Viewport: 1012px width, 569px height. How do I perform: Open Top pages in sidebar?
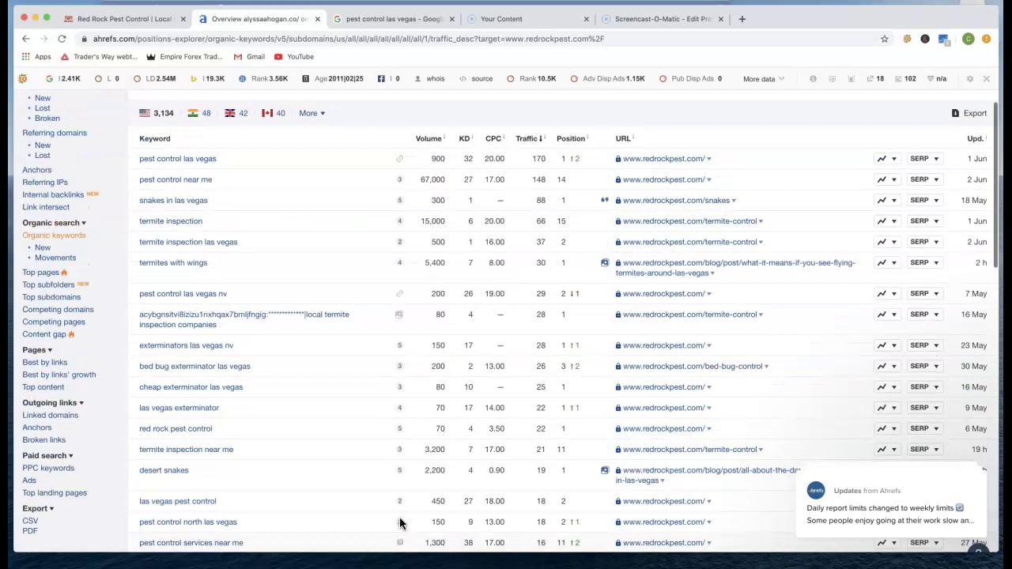click(40, 273)
